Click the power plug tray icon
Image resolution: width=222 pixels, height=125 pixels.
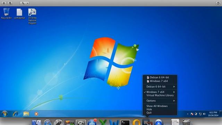point(196,114)
